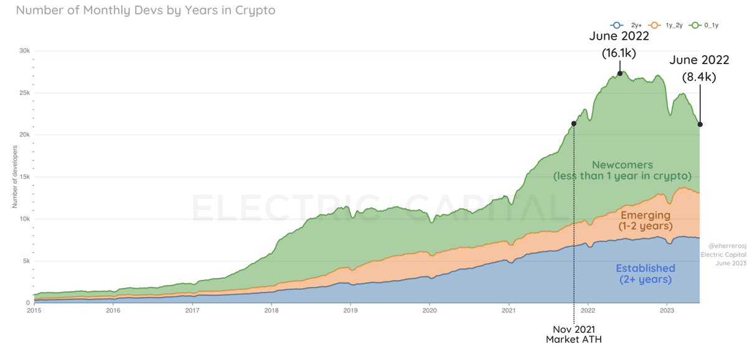The height and width of the screenshot is (349, 747).
Task: Click the Nov 2021 marker dot on green line
Action: point(573,123)
